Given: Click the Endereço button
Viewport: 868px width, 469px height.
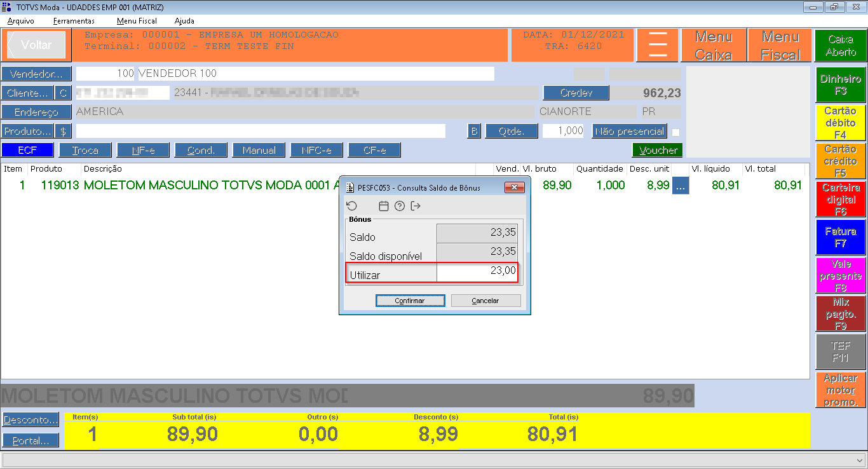Looking at the screenshot, I should click(x=36, y=112).
